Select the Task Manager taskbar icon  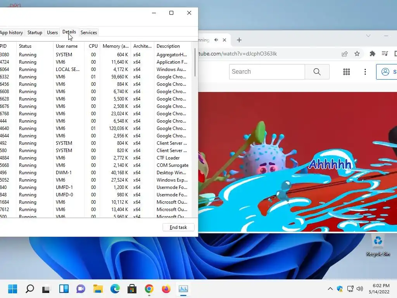tap(183, 289)
